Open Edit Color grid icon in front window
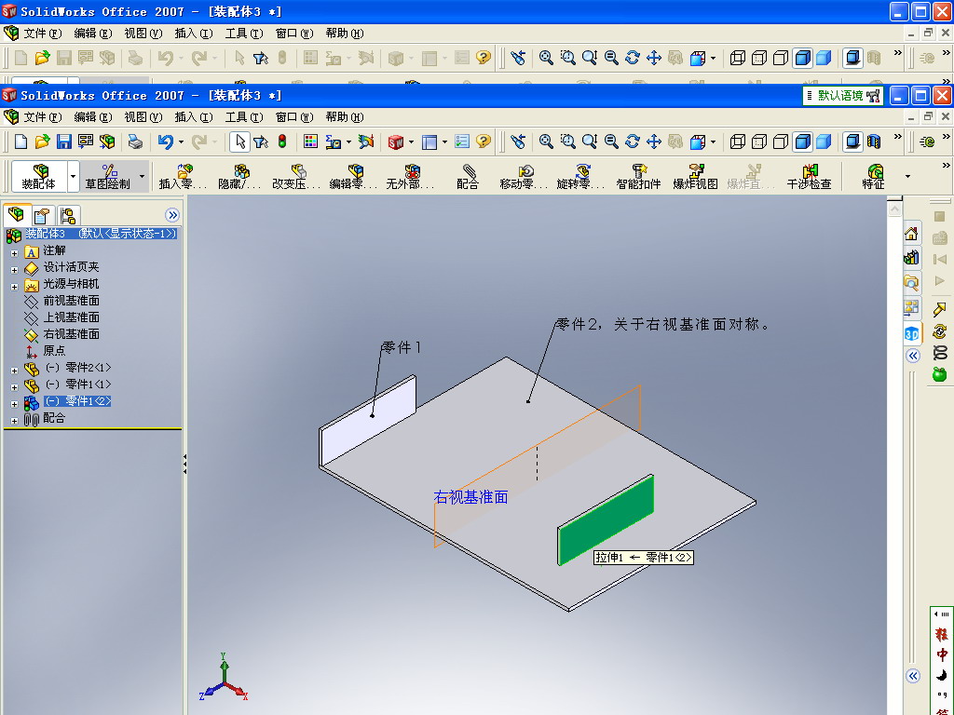 tap(310, 142)
